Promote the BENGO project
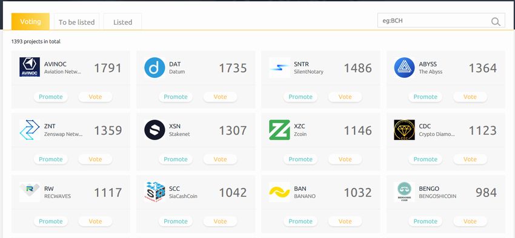The height and width of the screenshot is (238, 515). click(425, 222)
